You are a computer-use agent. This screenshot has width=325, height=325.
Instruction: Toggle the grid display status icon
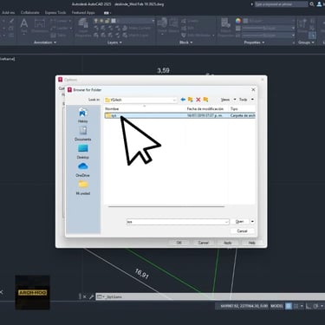289,306
